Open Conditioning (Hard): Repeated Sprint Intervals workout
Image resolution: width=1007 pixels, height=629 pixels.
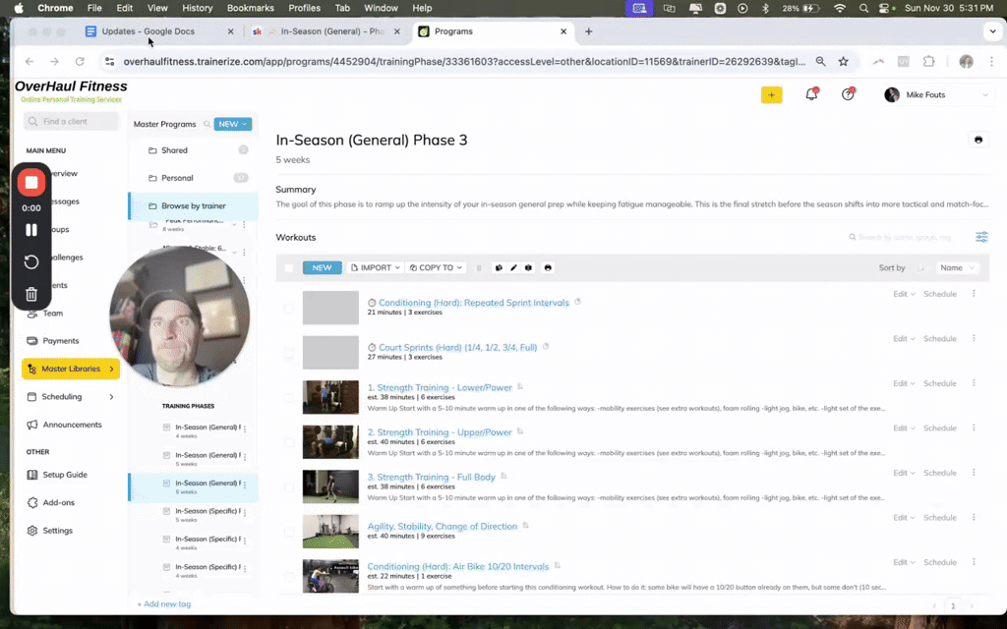473,303
